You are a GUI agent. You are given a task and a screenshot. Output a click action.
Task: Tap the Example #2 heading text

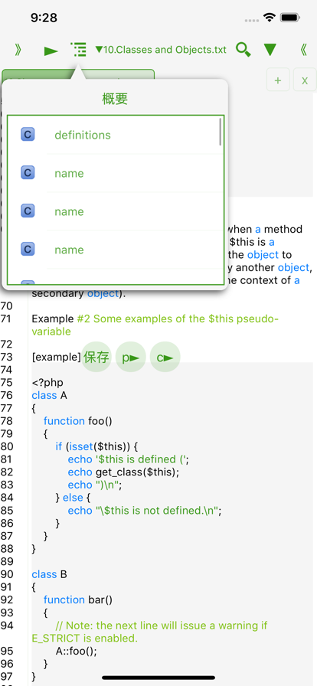155,325
